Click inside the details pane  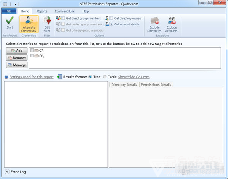[166, 127]
